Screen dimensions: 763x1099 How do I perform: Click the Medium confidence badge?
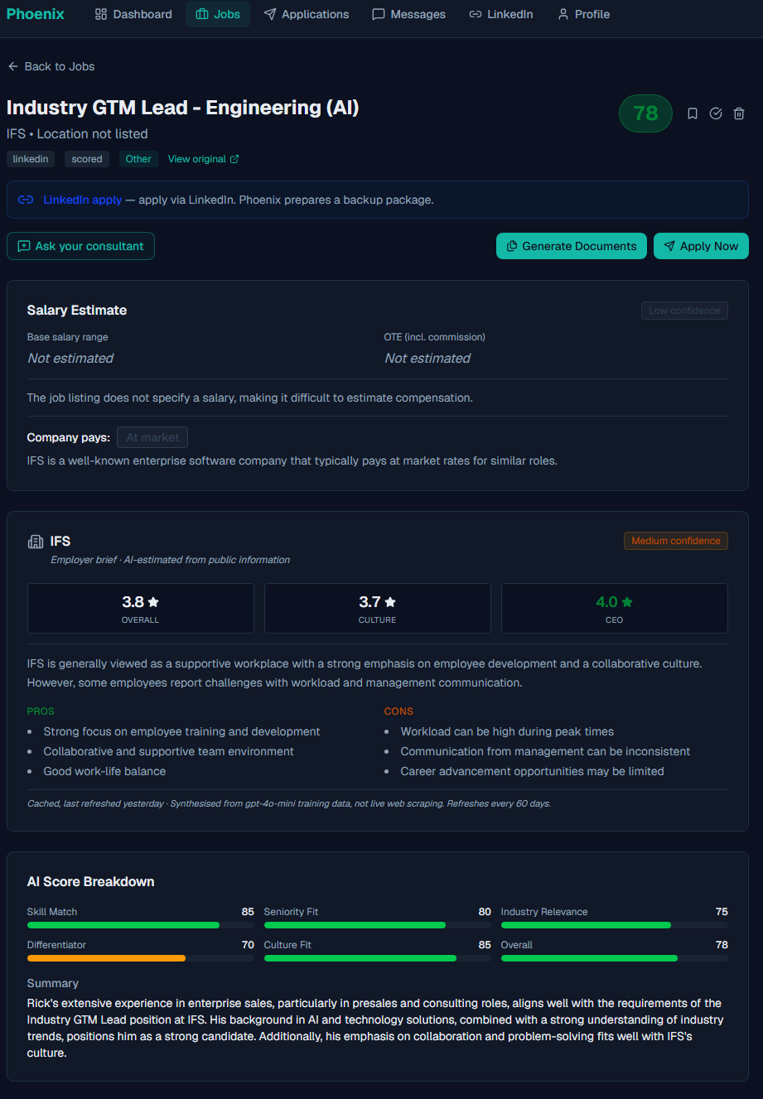coord(676,541)
